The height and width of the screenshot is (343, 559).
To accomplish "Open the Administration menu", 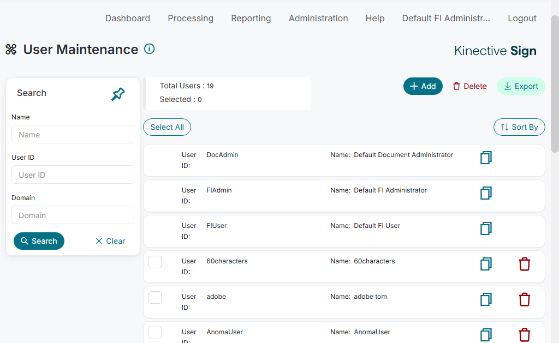I will point(318,18).
